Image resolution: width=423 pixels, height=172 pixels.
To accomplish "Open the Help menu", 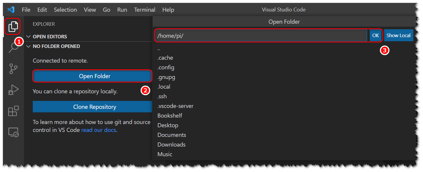I will coord(168,10).
